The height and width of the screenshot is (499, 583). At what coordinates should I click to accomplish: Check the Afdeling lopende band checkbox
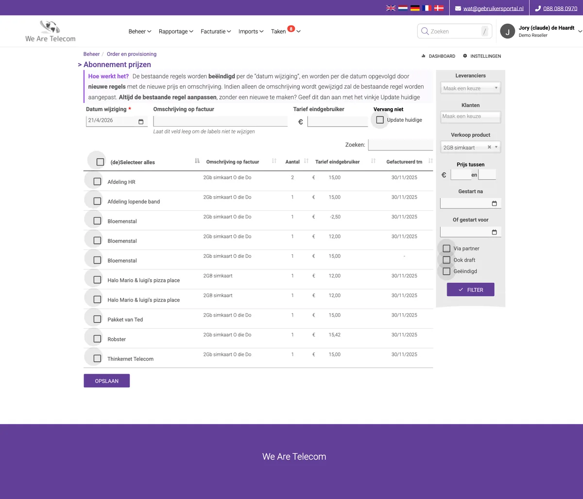point(97,201)
